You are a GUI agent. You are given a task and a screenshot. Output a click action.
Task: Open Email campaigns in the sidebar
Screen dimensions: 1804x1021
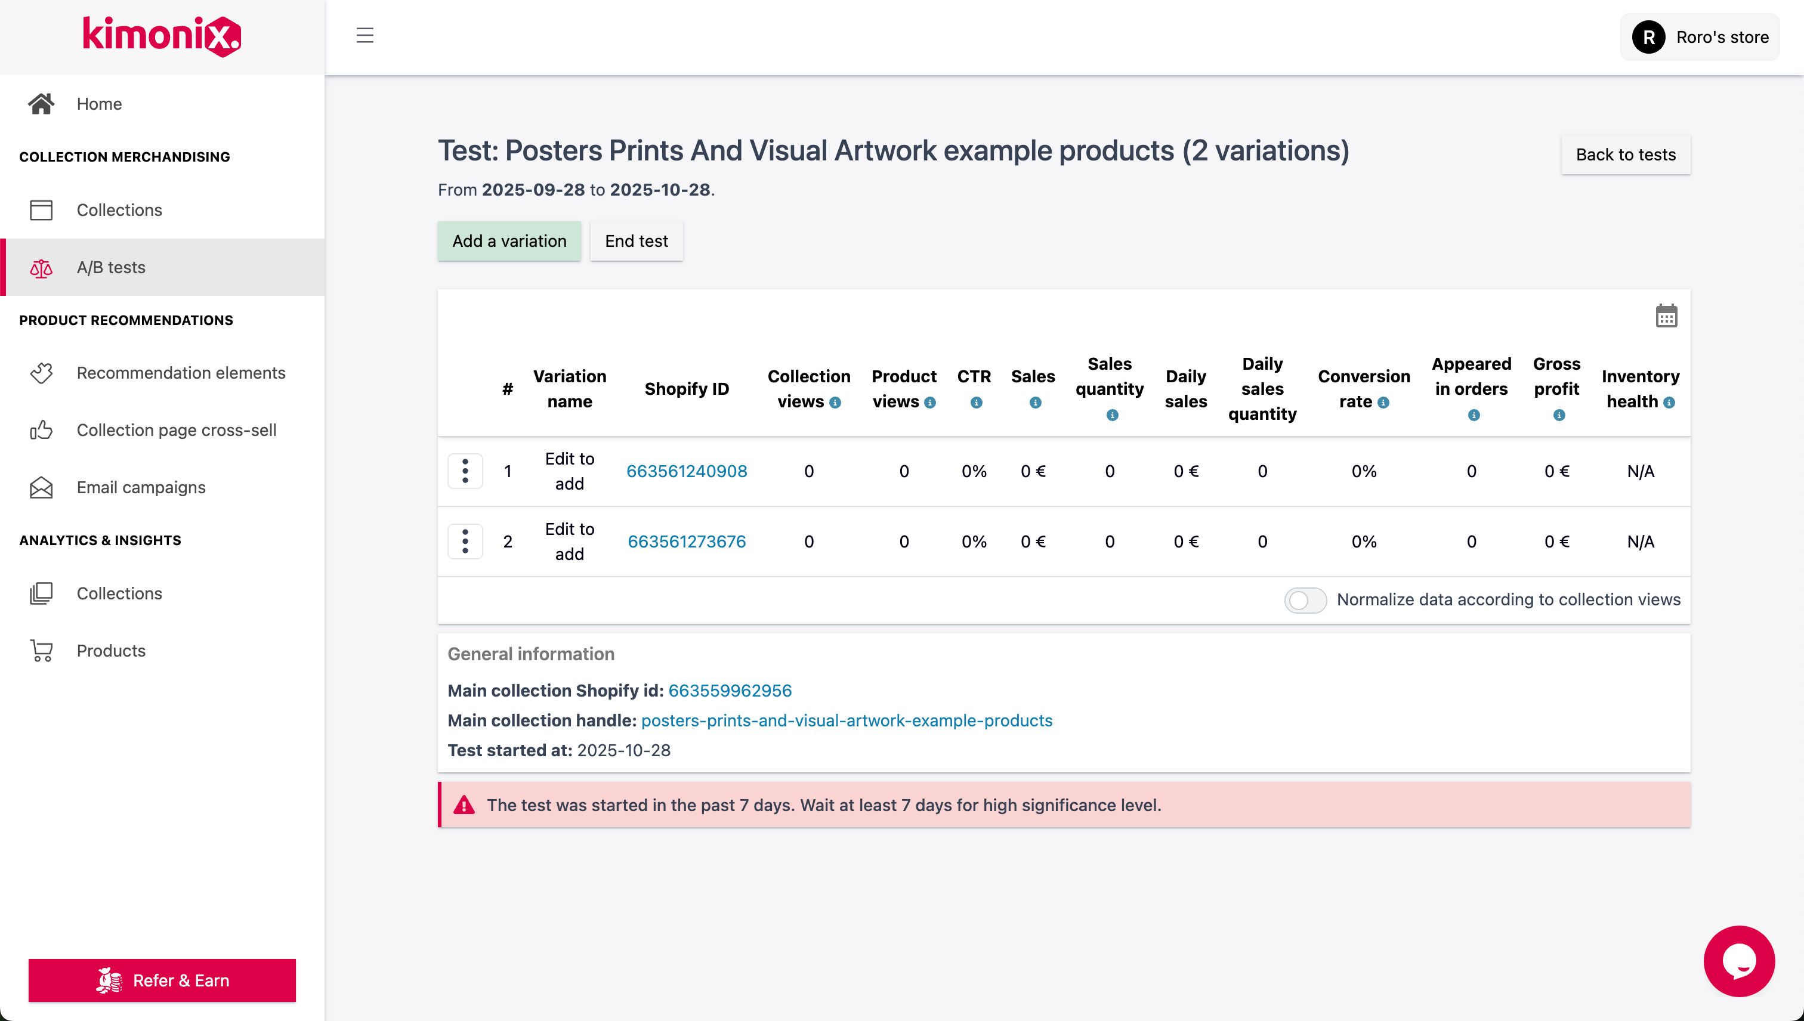click(x=141, y=487)
